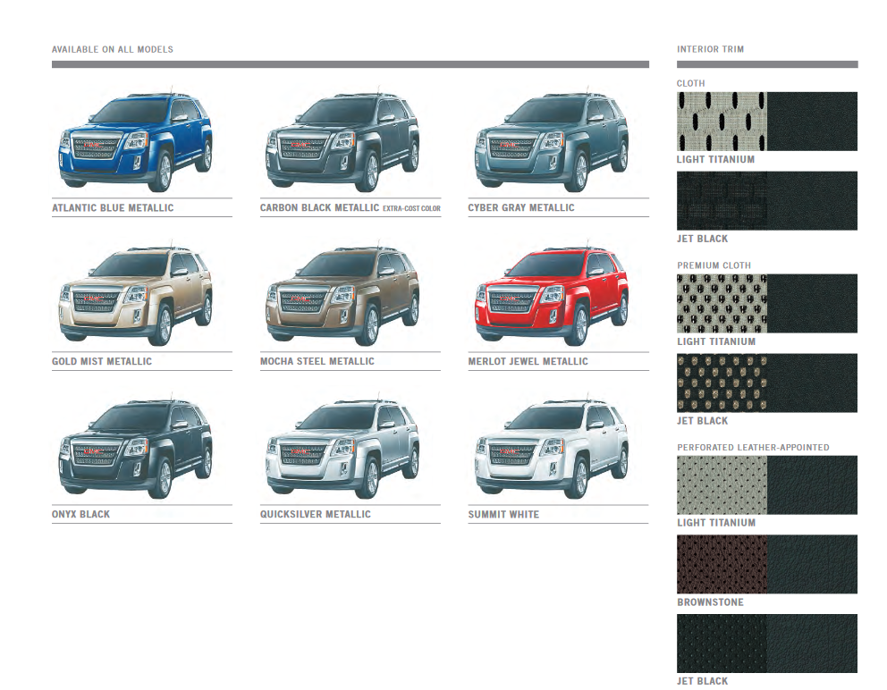
Task: Select the Merlot Jewel Metallic vehicle image
Action: coord(552,294)
